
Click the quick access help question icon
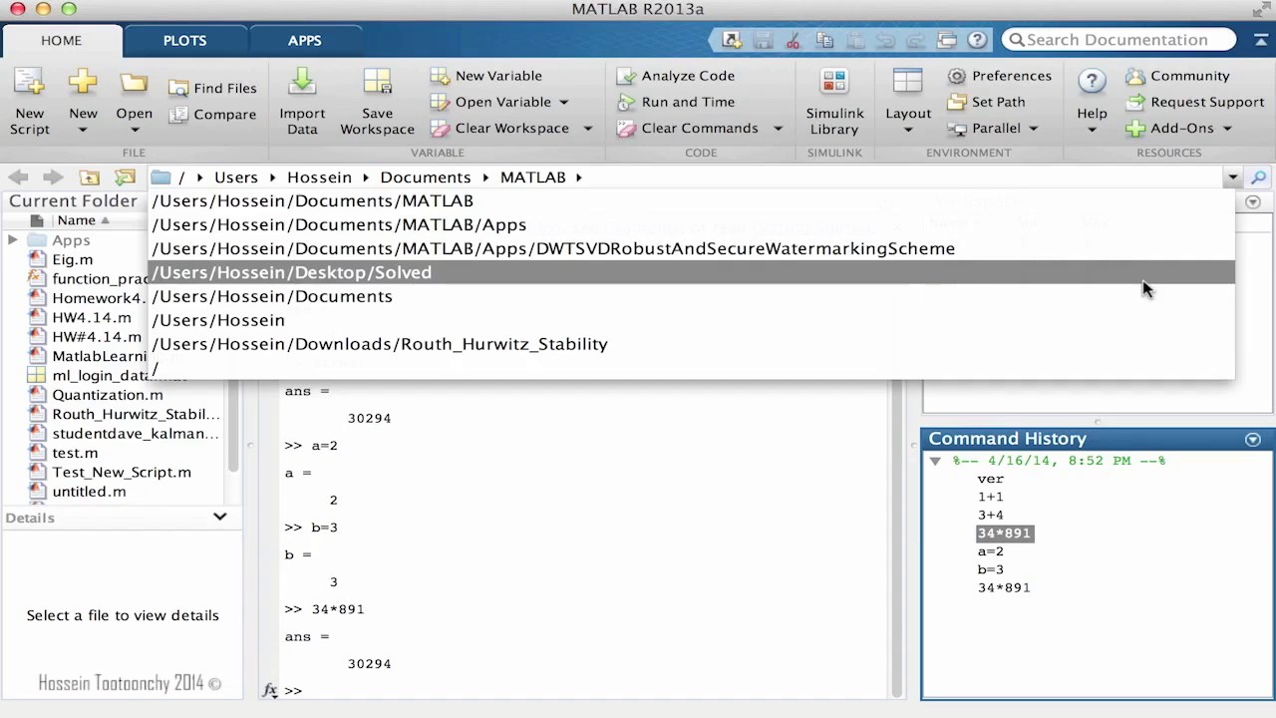point(977,40)
